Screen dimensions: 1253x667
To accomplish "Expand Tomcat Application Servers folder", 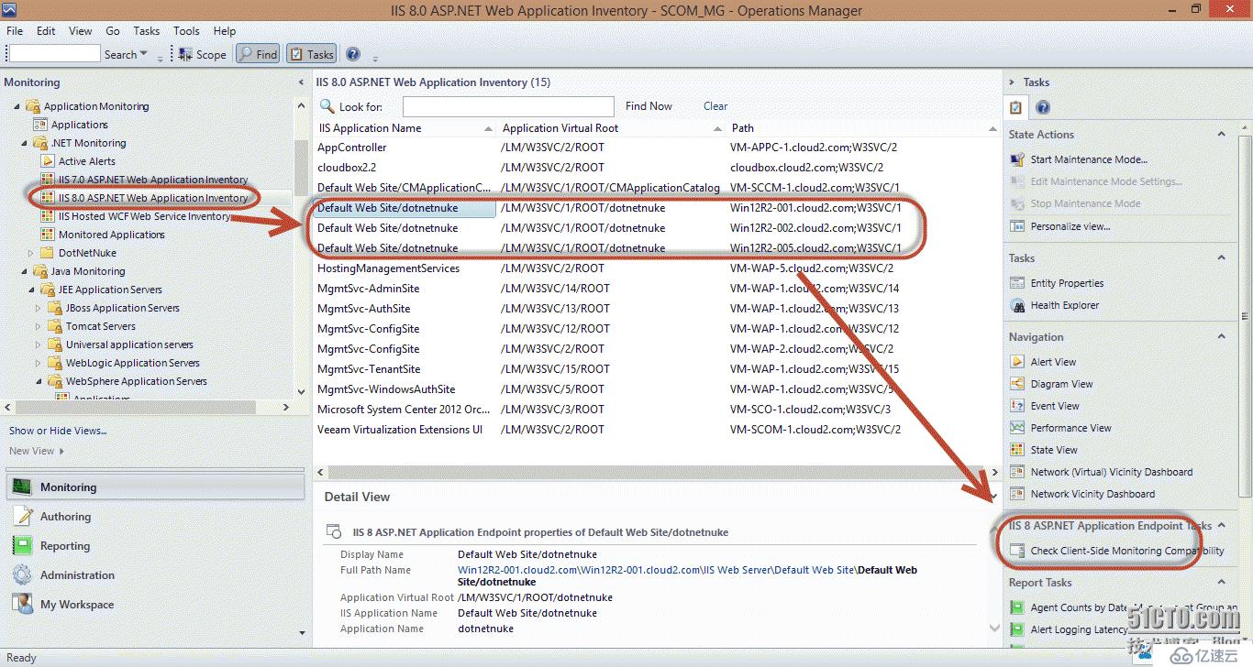I will (x=39, y=326).
